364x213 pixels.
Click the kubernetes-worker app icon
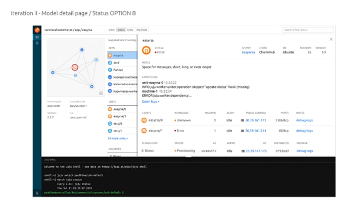pyautogui.click(x=110, y=91)
